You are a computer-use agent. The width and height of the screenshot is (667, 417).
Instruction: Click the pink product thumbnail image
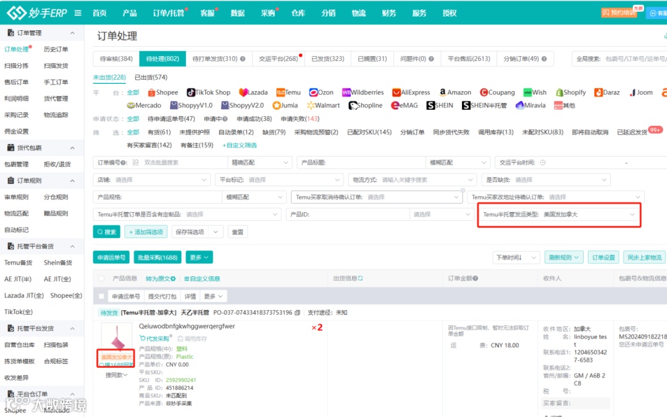click(x=117, y=337)
